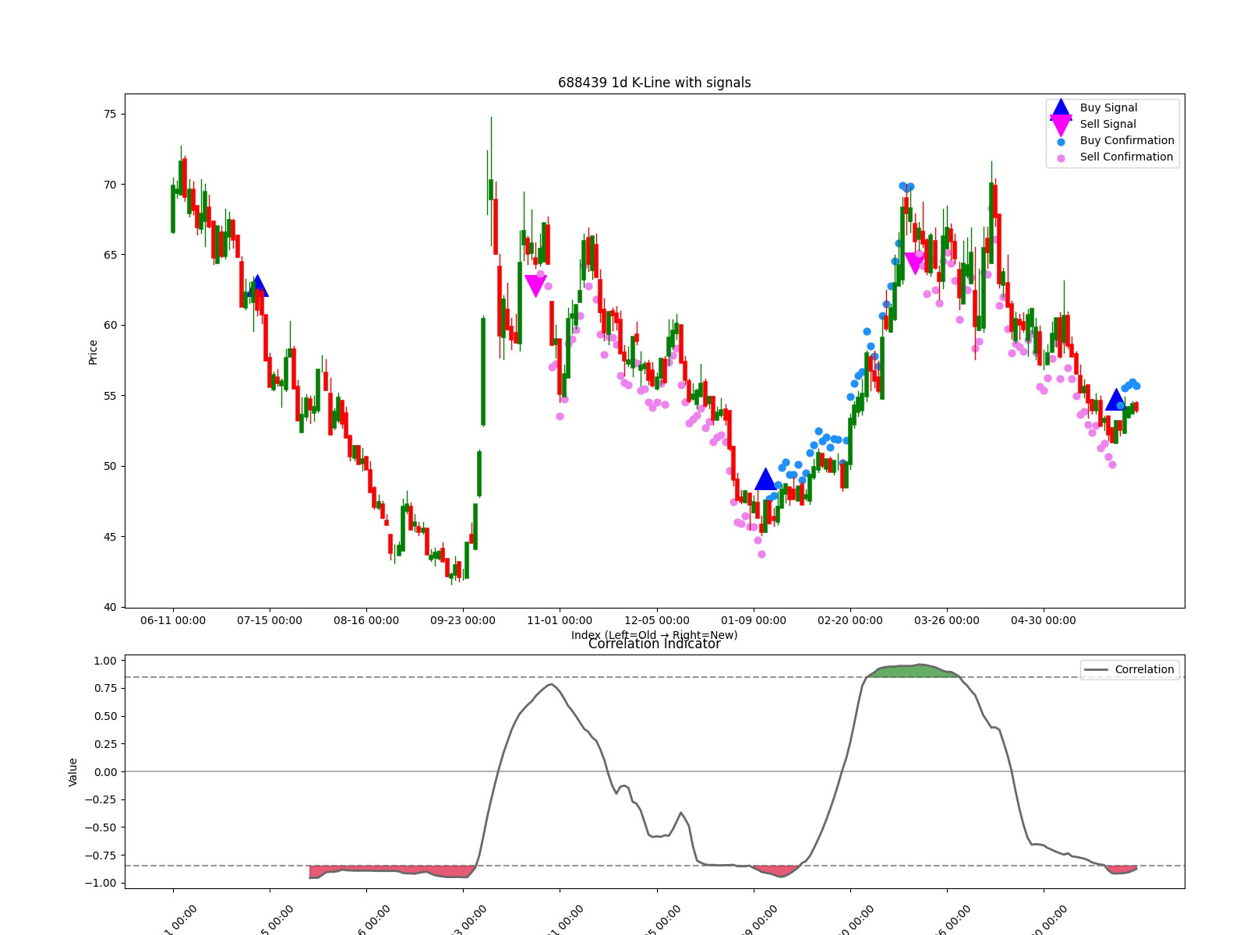Click the correlation tick label 0.00
The width and height of the screenshot is (1247, 935).
coord(104,772)
